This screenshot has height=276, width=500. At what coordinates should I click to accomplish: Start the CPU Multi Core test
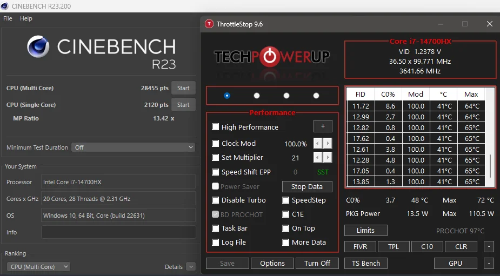[x=183, y=88]
